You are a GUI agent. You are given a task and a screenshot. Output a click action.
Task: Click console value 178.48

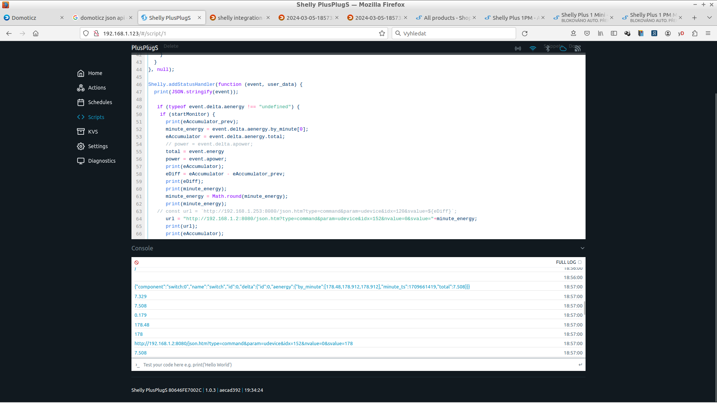pyautogui.click(x=142, y=325)
